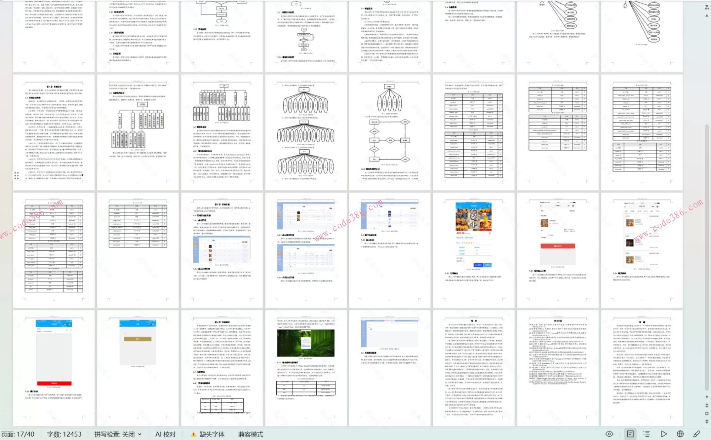Switch to web layout globe icon
The image size is (711, 440).
coord(680,434)
